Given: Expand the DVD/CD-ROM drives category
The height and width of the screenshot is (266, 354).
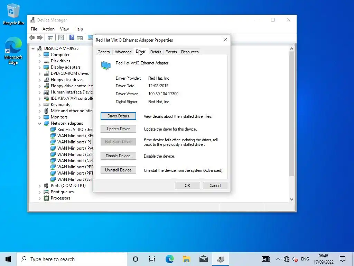Looking at the screenshot, I should pos(39,73).
